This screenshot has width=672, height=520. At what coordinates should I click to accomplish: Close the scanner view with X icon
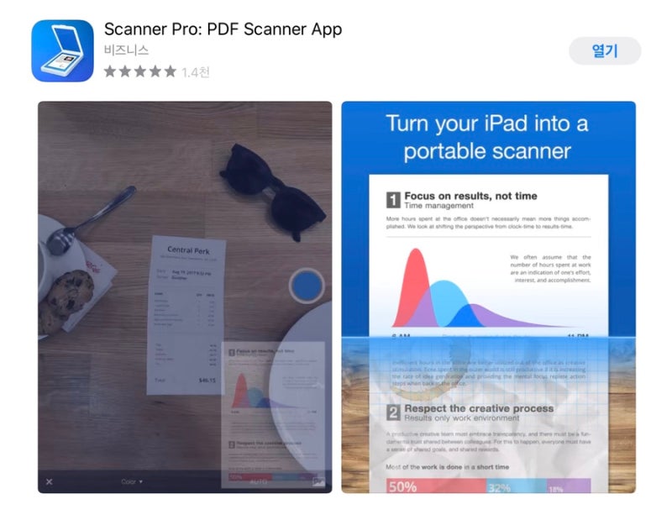50,482
